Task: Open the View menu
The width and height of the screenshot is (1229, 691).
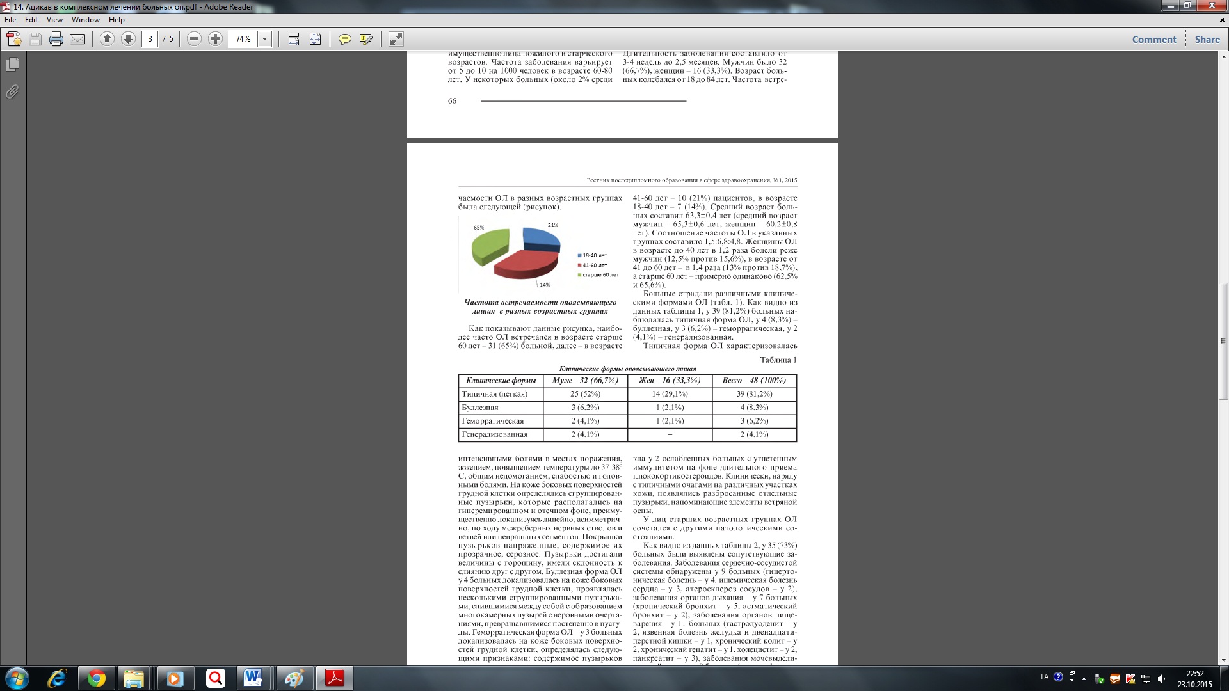Action: pyautogui.click(x=54, y=20)
